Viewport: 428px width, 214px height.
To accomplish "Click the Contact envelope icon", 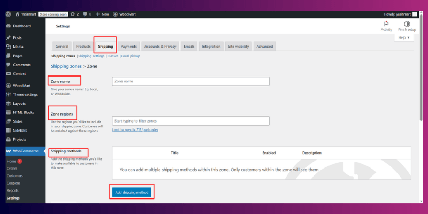I will coord(9,74).
